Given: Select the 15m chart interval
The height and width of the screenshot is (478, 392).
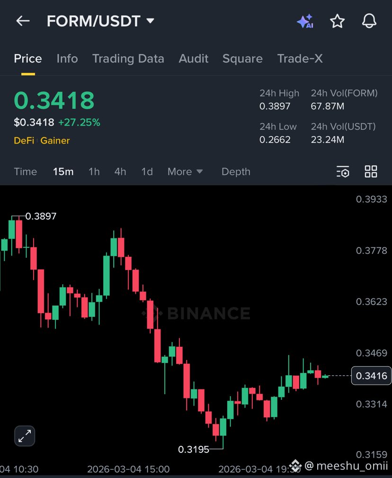Looking at the screenshot, I should click(x=63, y=171).
